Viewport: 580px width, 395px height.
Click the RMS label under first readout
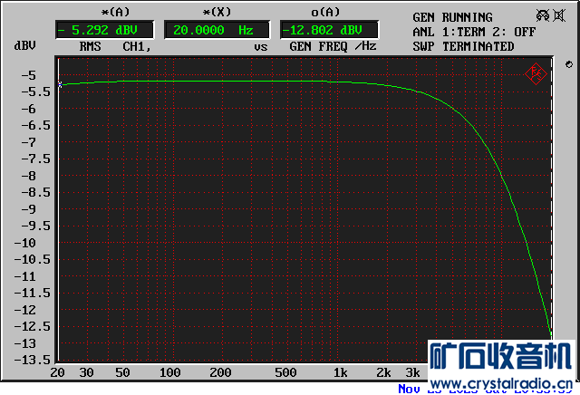(91, 46)
